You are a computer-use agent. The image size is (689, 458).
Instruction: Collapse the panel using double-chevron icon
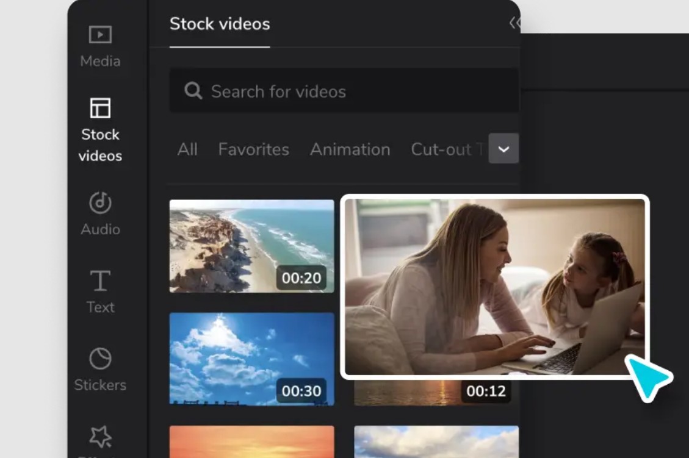coord(514,23)
